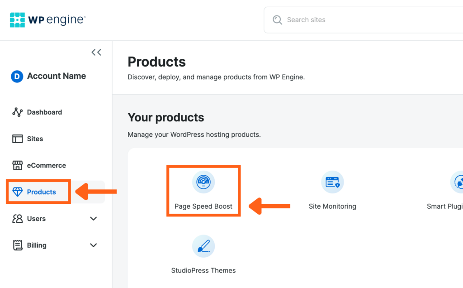
Task: Select the Account Name text
Action: (x=56, y=76)
